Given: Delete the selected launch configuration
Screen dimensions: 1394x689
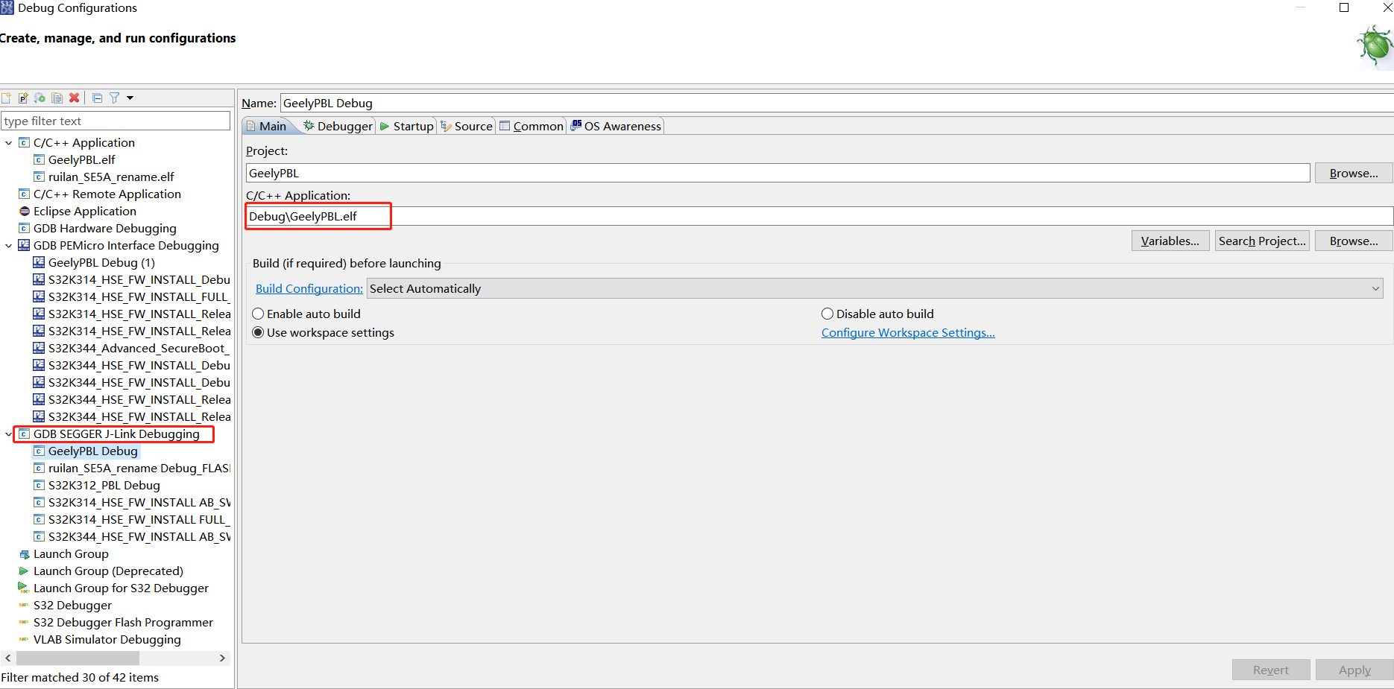Looking at the screenshot, I should pyautogui.click(x=74, y=98).
